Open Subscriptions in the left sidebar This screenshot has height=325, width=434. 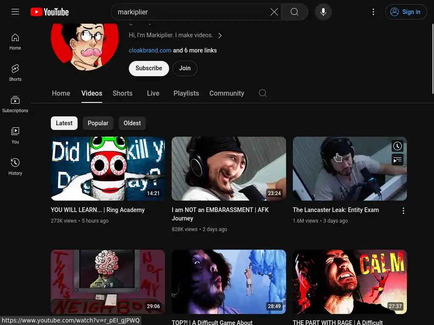pos(15,104)
